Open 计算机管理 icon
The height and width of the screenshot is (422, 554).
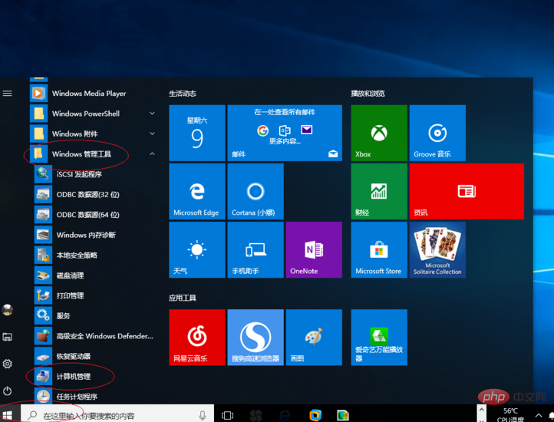(x=43, y=377)
